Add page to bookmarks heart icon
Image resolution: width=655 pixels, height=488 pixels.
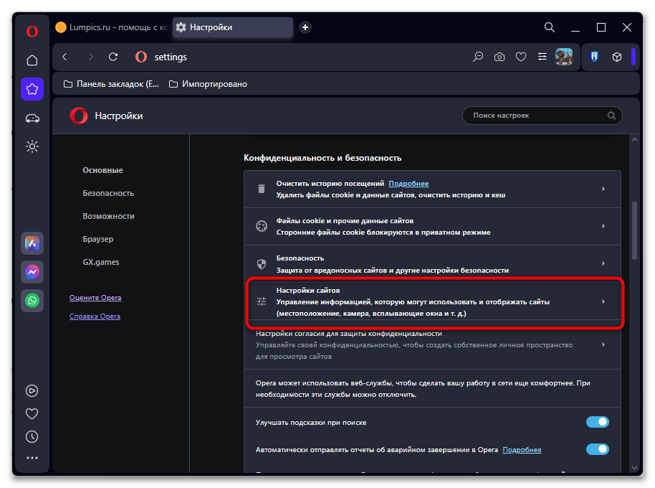pyautogui.click(x=521, y=57)
